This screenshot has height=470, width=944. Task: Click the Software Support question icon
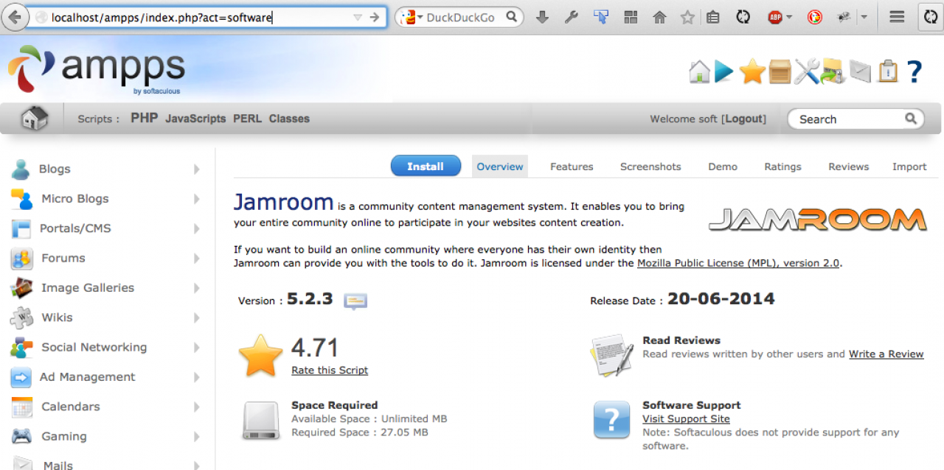[612, 420]
